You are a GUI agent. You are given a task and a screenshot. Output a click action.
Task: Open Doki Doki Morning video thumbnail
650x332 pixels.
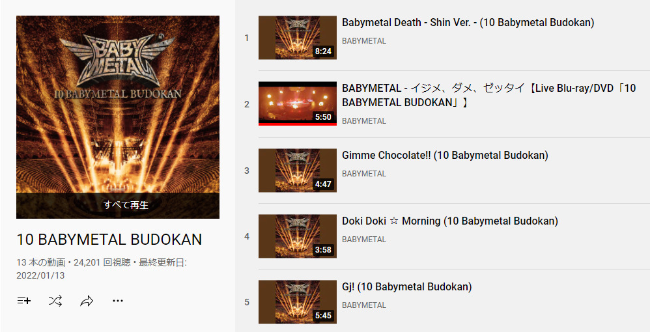tap(298, 236)
